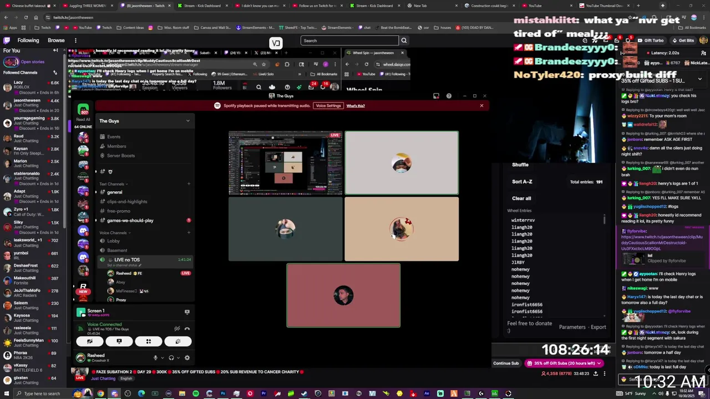Open the Get Bits button

coord(683,40)
